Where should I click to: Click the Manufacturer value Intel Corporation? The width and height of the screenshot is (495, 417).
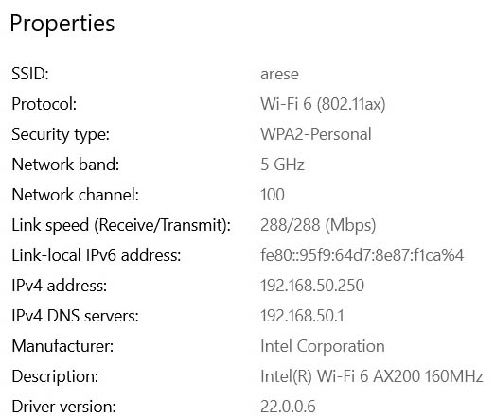pyautogui.click(x=323, y=346)
